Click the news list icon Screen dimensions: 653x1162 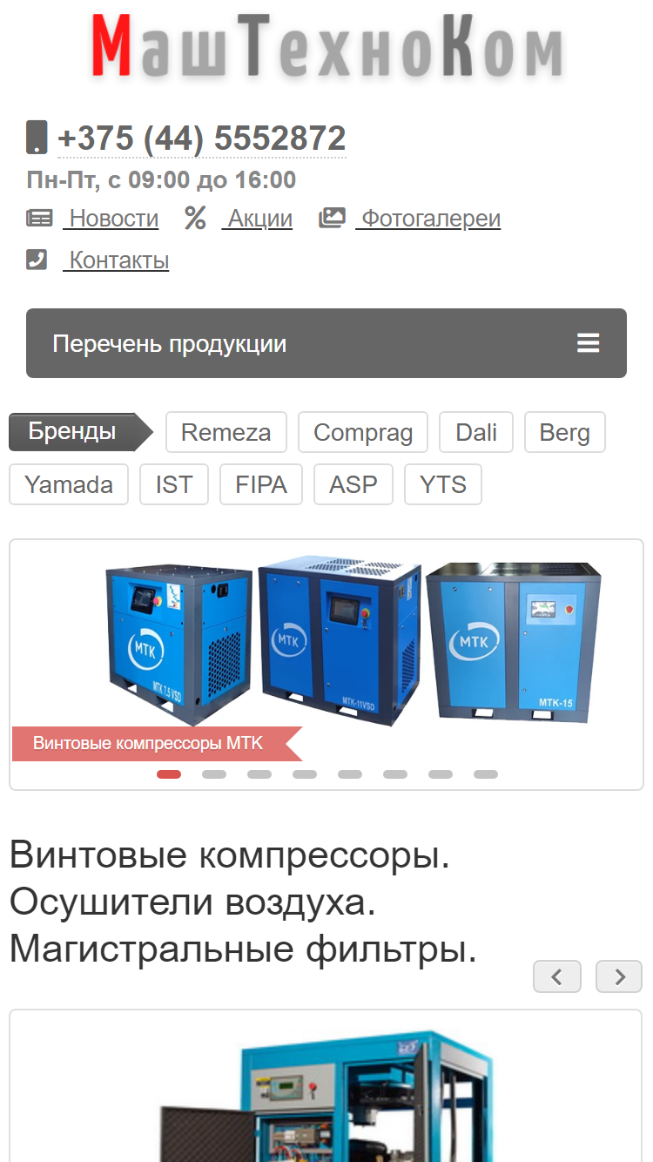[x=39, y=218]
